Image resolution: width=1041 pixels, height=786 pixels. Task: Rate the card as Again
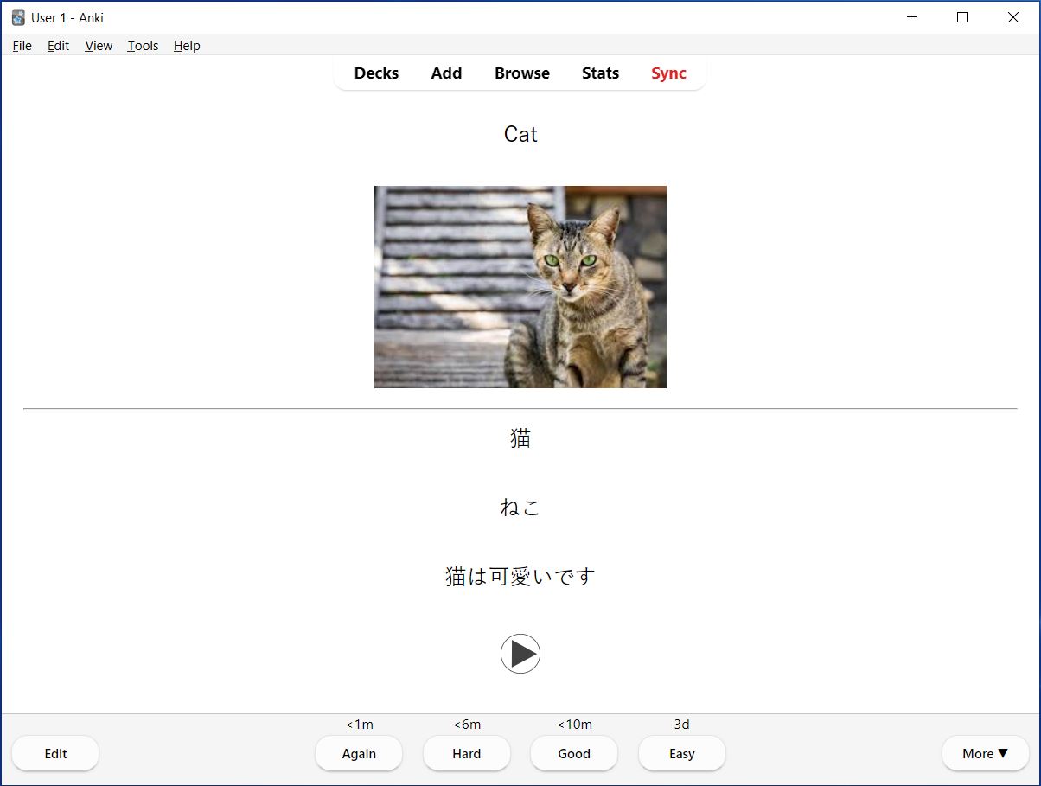pyautogui.click(x=359, y=753)
